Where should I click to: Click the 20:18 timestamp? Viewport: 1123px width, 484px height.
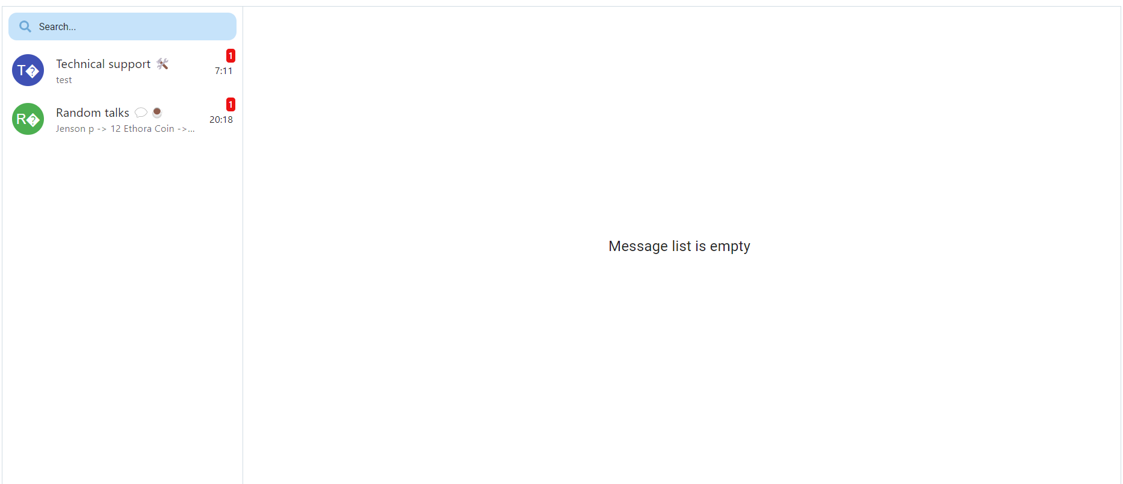[x=221, y=120]
